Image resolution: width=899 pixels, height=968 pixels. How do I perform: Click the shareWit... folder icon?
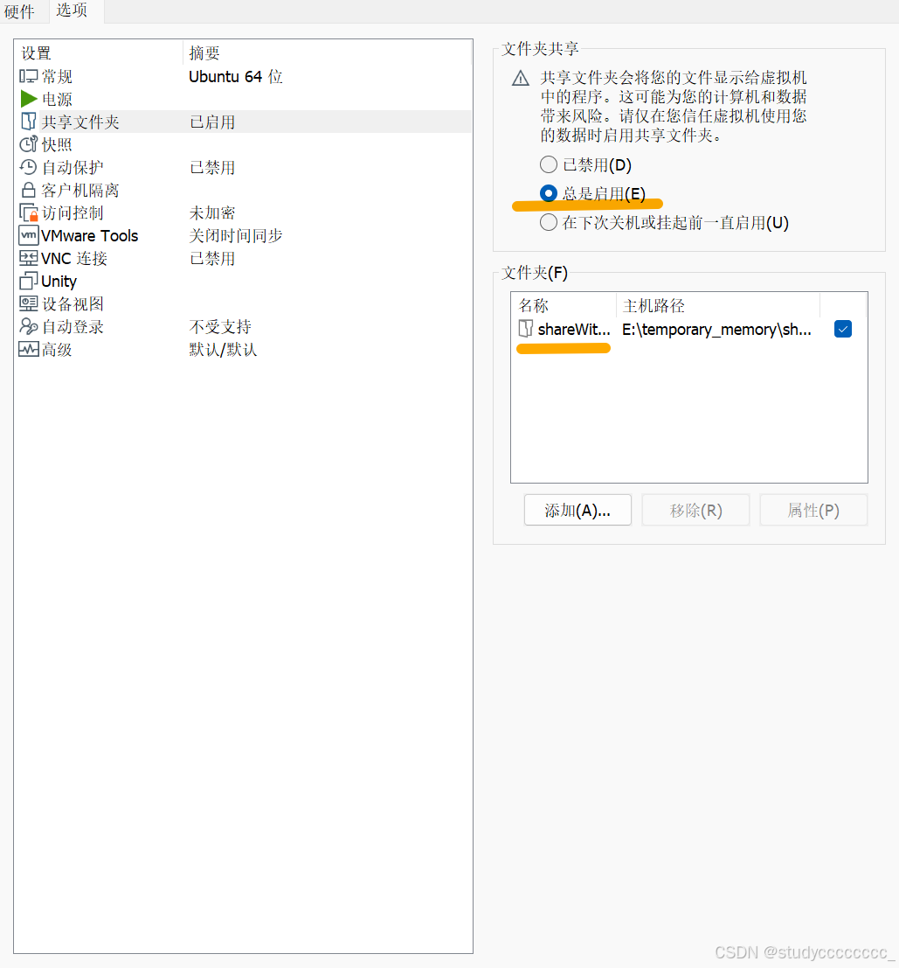[525, 329]
